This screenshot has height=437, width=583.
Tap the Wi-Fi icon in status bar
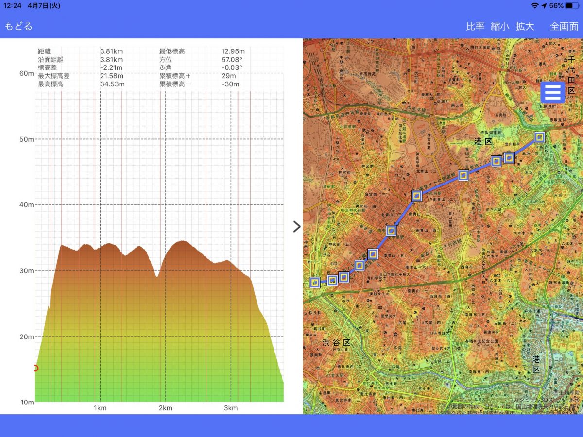point(535,6)
